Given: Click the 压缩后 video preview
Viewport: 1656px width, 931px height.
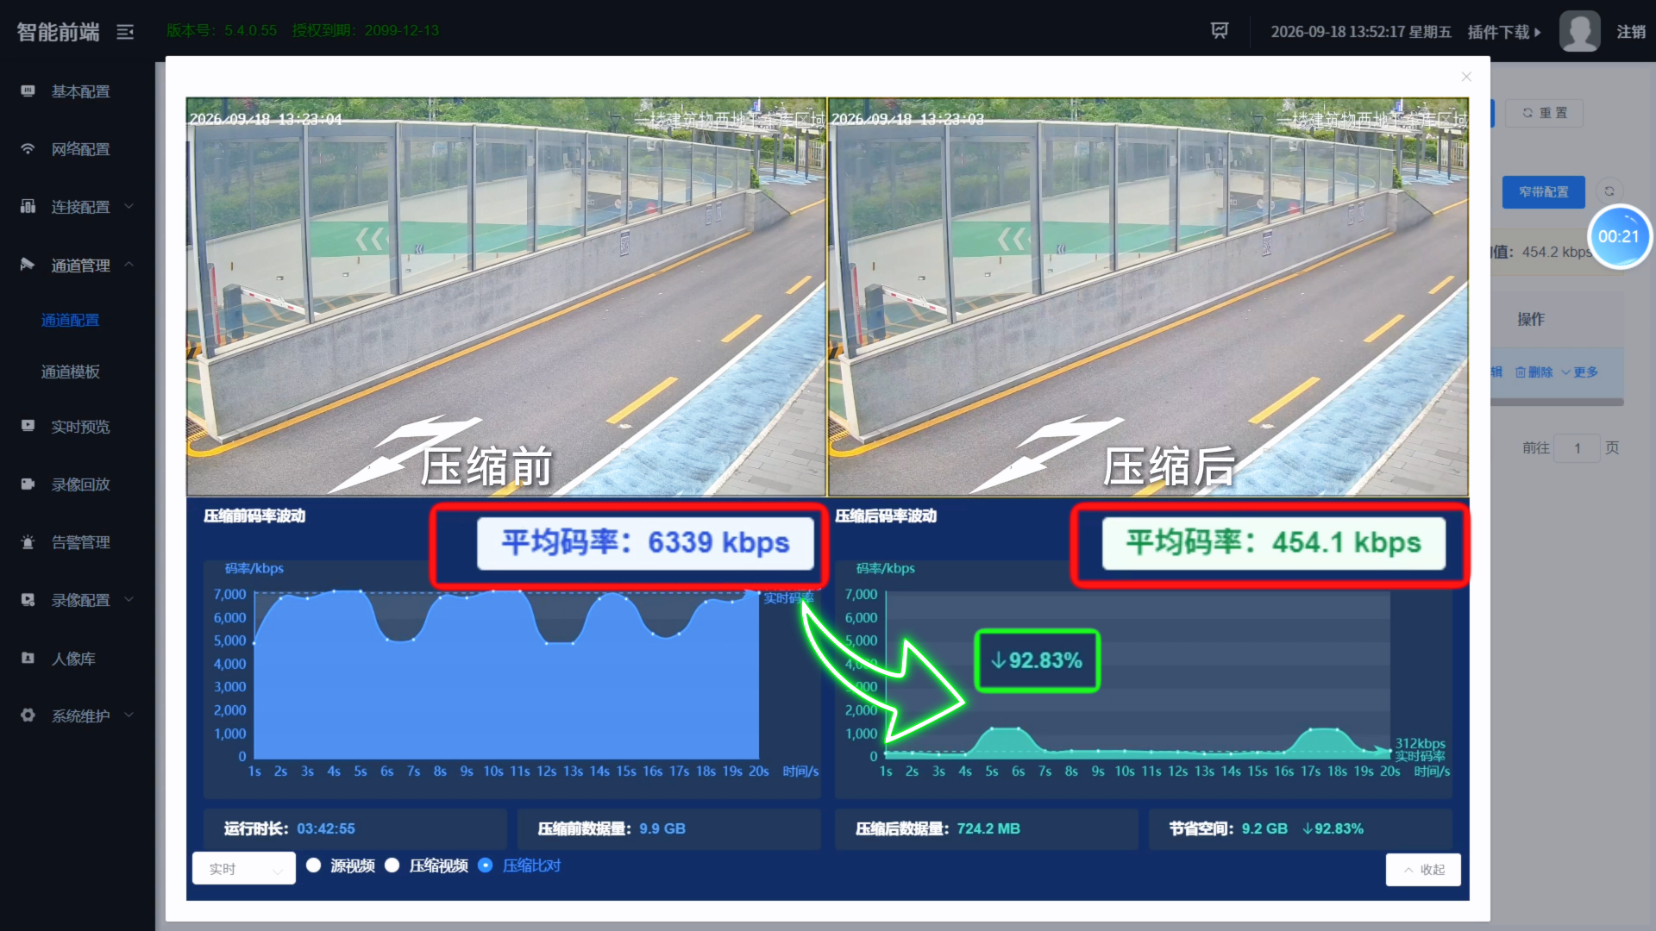Looking at the screenshot, I should pos(1148,297).
